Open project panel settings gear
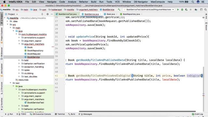 pos(47,14)
